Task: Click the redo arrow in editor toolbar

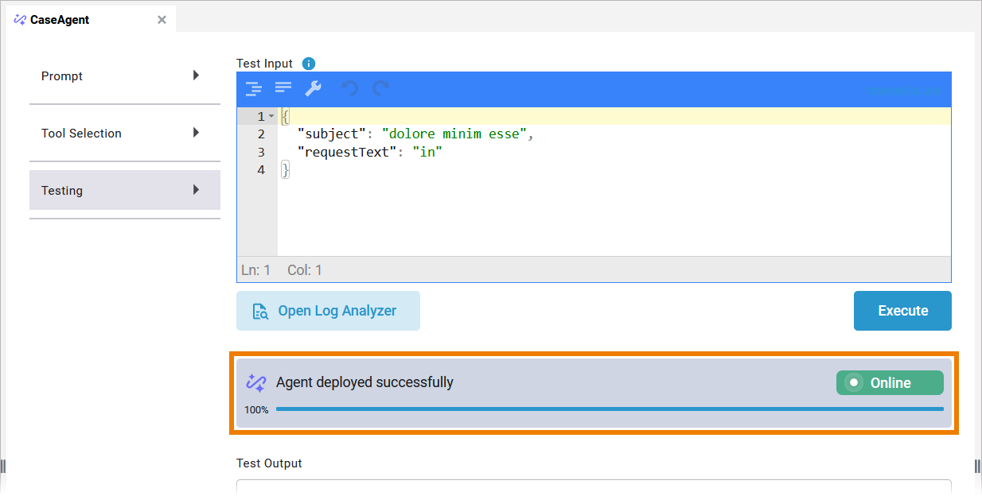Action: [x=381, y=88]
